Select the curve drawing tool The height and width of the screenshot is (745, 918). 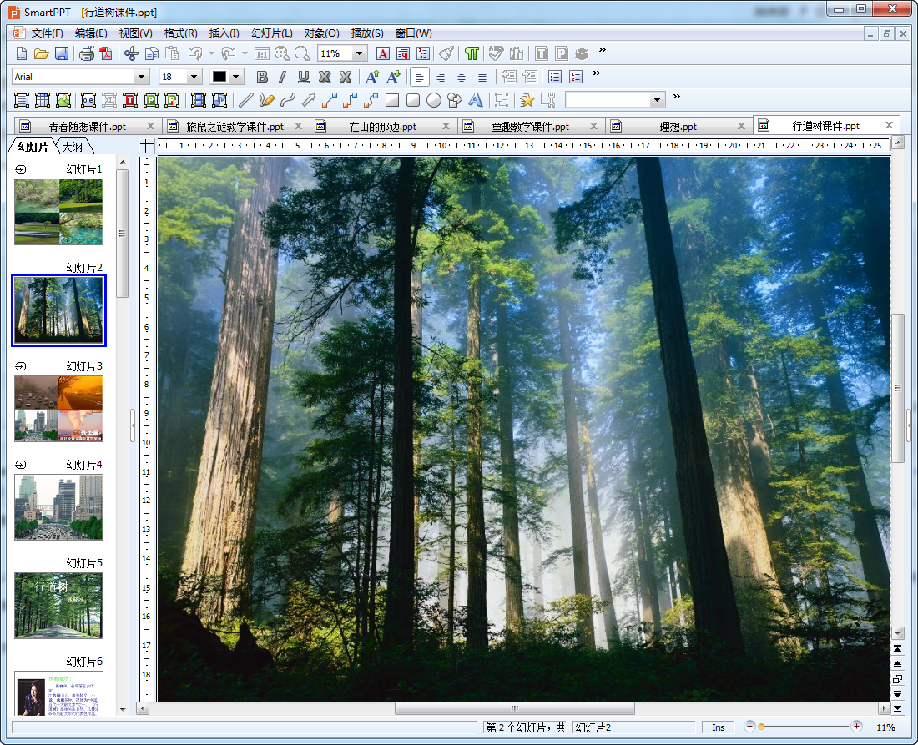click(x=287, y=100)
